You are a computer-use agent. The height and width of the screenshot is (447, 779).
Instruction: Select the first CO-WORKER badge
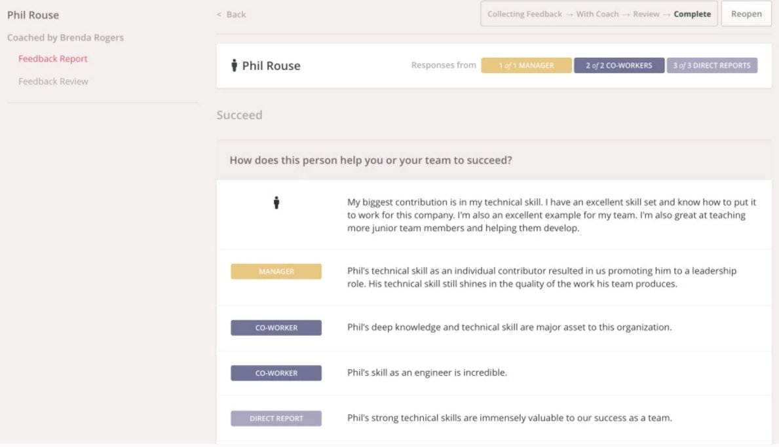pos(276,327)
